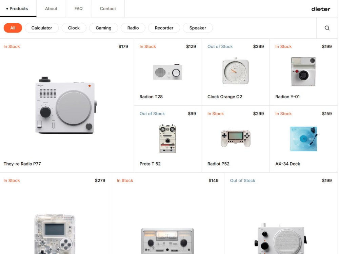Open the Clock Orange O2 image
Image resolution: width=339 pixels, height=254 pixels.
pyautogui.click(x=236, y=71)
